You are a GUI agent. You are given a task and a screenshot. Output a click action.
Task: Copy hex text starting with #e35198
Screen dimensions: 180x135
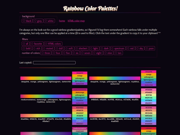coord(115,120)
